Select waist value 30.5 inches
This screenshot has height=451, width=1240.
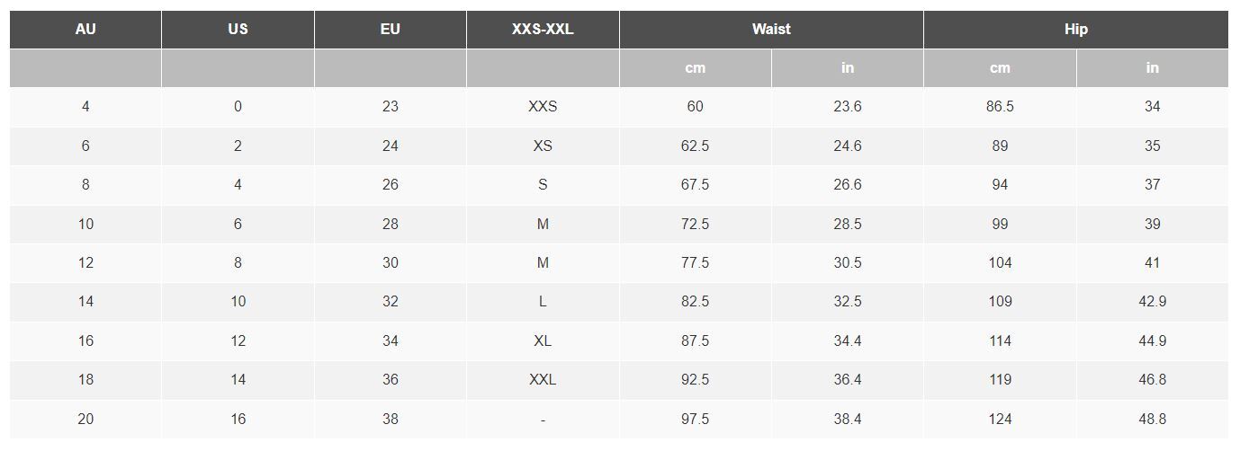point(848,263)
